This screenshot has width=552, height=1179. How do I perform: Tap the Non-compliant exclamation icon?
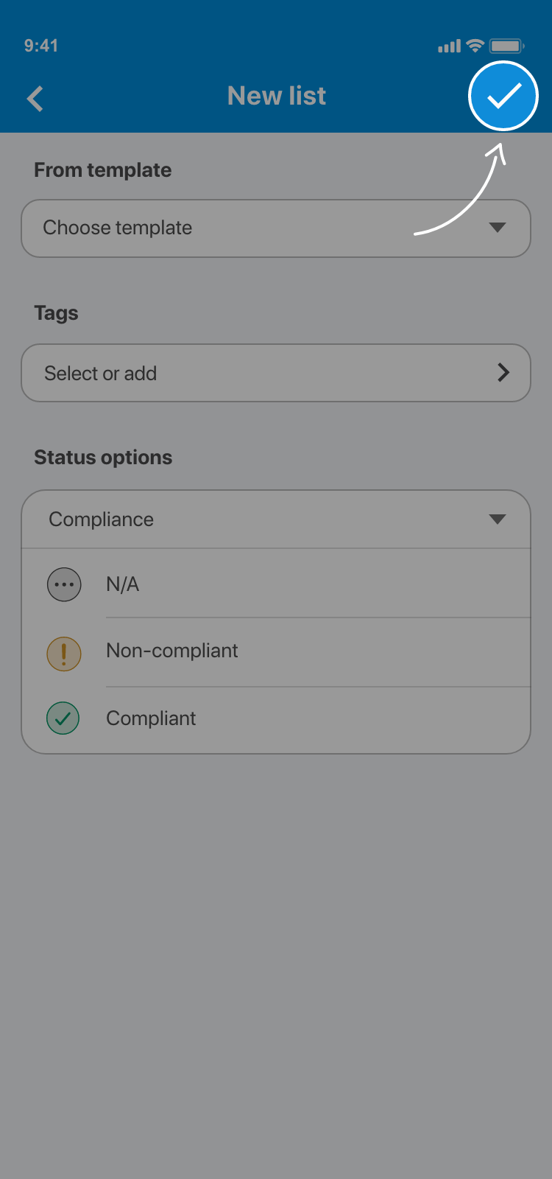pyautogui.click(x=64, y=654)
